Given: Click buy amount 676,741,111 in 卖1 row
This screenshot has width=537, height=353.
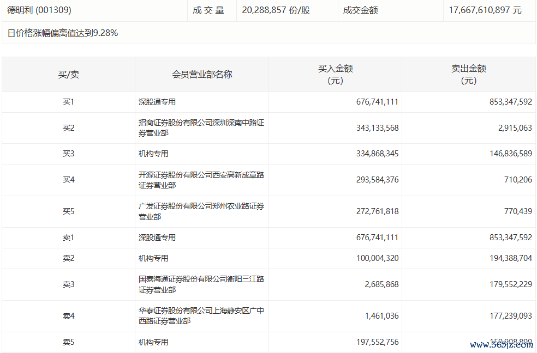Looking at the screenshot, I should (377, 238).
